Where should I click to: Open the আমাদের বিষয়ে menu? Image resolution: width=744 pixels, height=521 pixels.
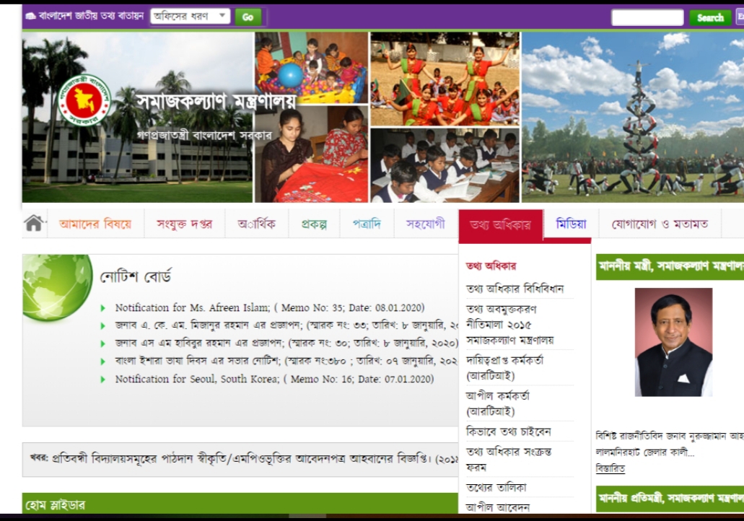coord(95,224)
